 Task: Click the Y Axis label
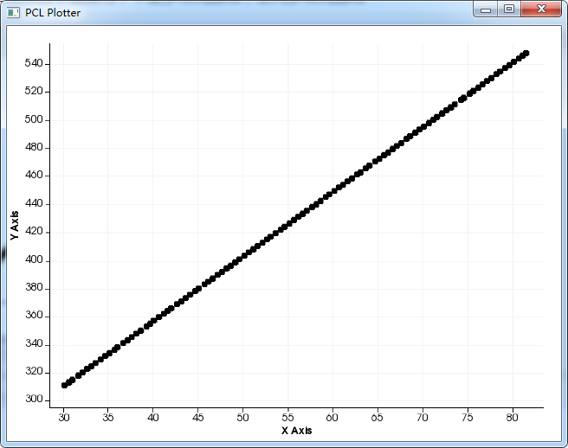click(14, 225)
